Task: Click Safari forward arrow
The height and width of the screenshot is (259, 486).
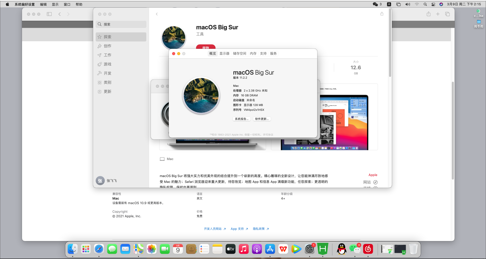Action: [x=68, y=14]
